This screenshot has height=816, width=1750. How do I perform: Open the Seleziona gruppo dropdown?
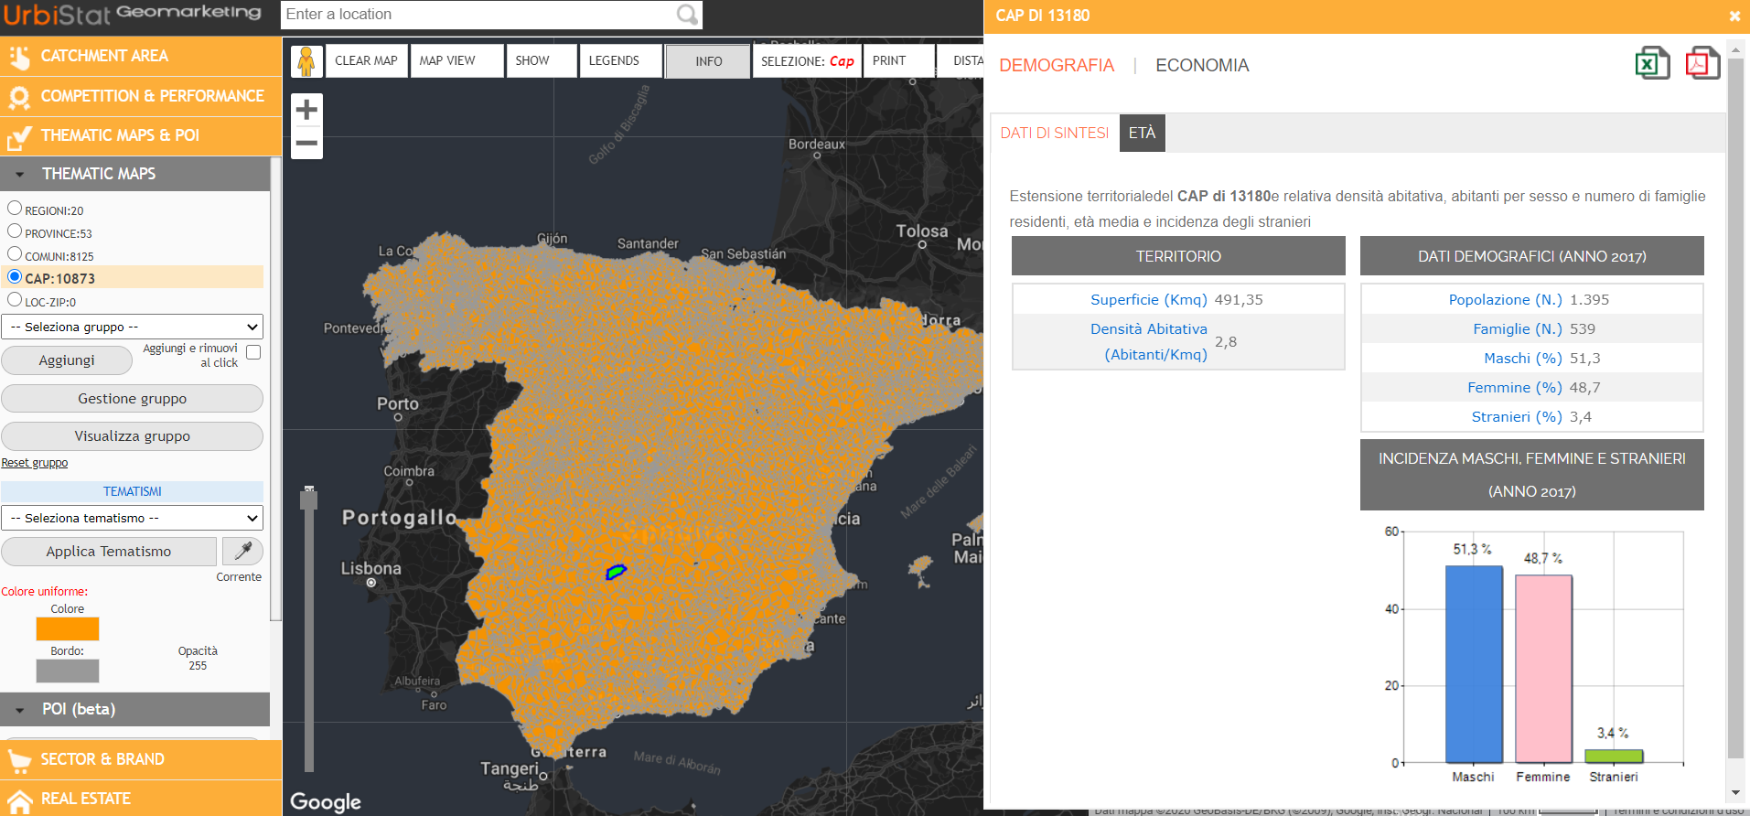133,327
